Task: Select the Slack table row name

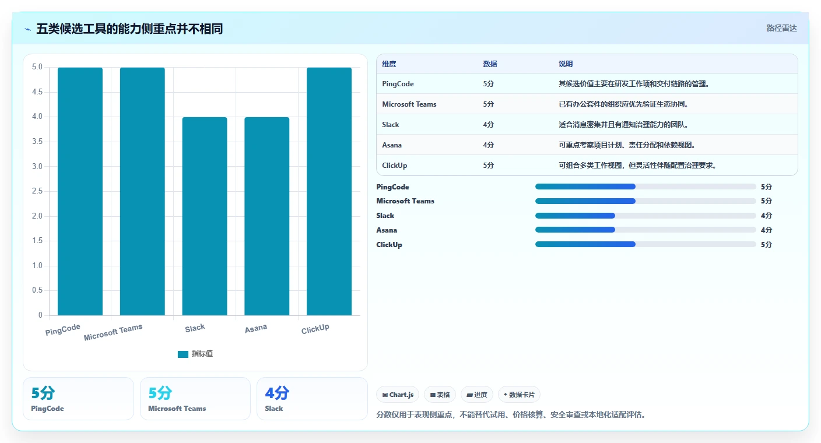Action: (x=391, y=125)
